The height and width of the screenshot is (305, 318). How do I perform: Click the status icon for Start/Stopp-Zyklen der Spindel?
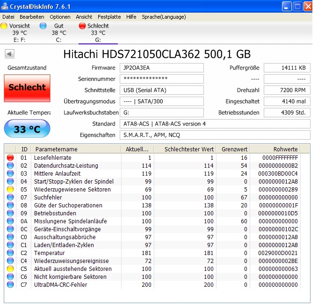(10, 181)
